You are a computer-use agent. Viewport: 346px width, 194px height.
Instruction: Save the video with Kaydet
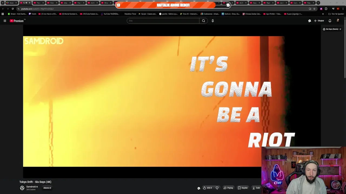pos(242,188)
